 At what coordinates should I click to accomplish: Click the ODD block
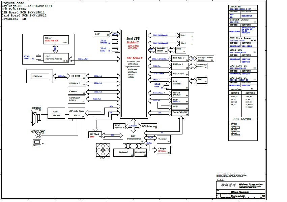(x=180, y=107)
